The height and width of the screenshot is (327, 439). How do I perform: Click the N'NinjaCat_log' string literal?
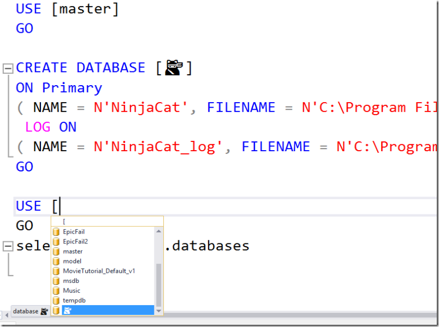(158, 147)
